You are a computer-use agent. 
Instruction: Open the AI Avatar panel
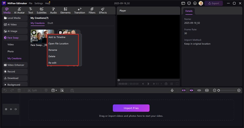[19, 10]
